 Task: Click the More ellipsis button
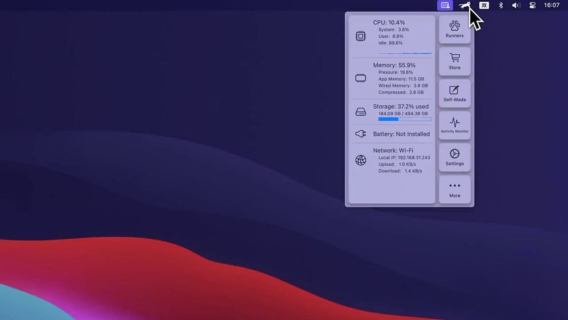click(x=454, y=189)
